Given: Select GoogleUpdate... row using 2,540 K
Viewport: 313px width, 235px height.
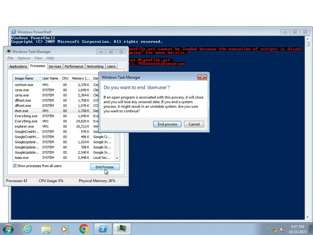Looking at the screenshot, I should (64, 152).
